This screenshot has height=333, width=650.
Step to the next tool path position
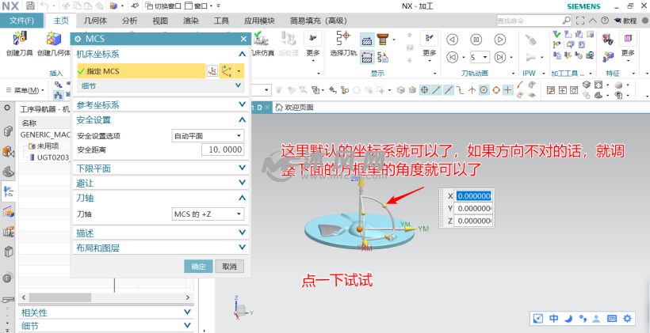500,57
